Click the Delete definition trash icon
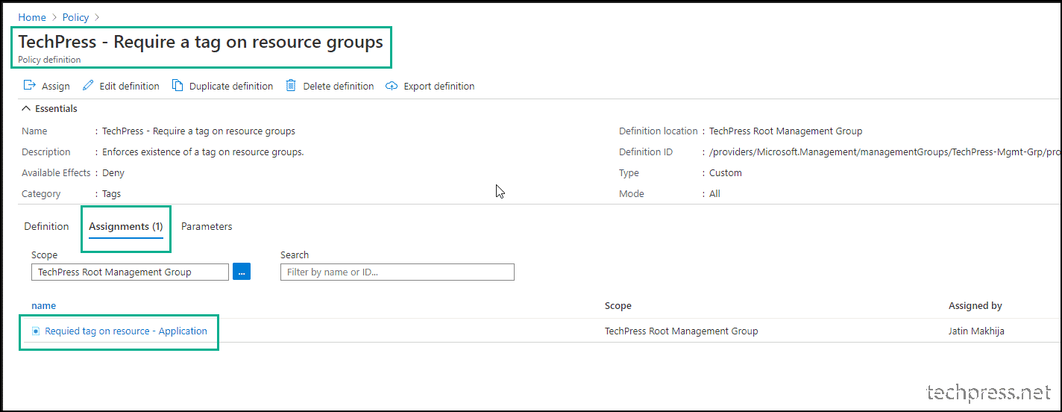1062x412 pixels. (292, 86)
